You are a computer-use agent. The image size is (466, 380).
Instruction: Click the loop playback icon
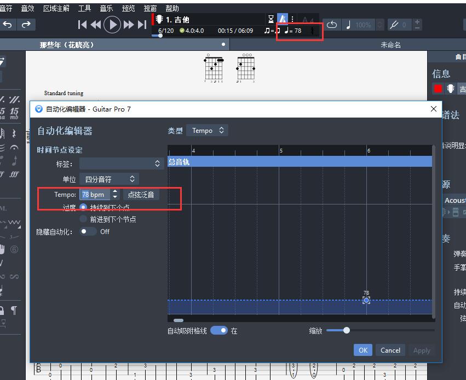tap(332, 25)
